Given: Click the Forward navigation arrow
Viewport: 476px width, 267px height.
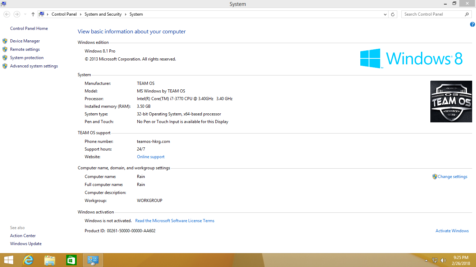Looking at the screenshot, I should [16, 14].
